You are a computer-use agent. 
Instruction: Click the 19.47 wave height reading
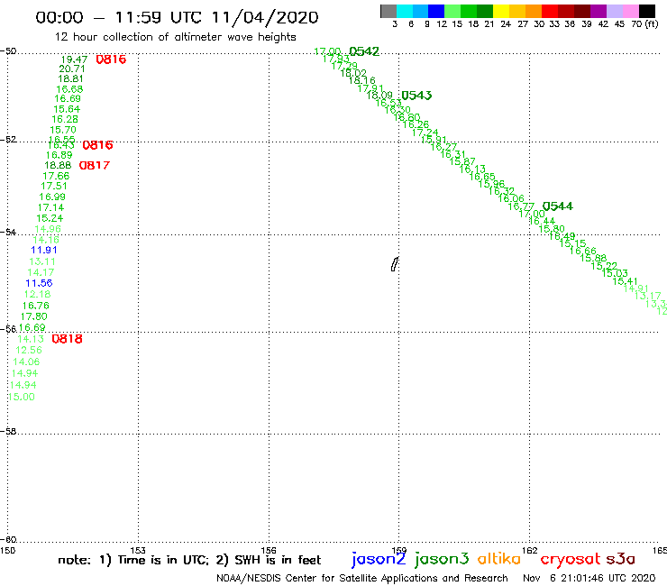pyautogui.click(x=75, y=60)
